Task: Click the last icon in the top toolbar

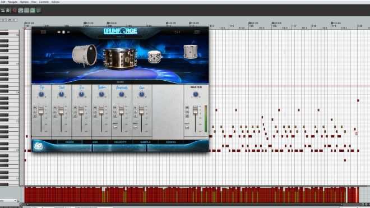Action: [x=39, y=11]
